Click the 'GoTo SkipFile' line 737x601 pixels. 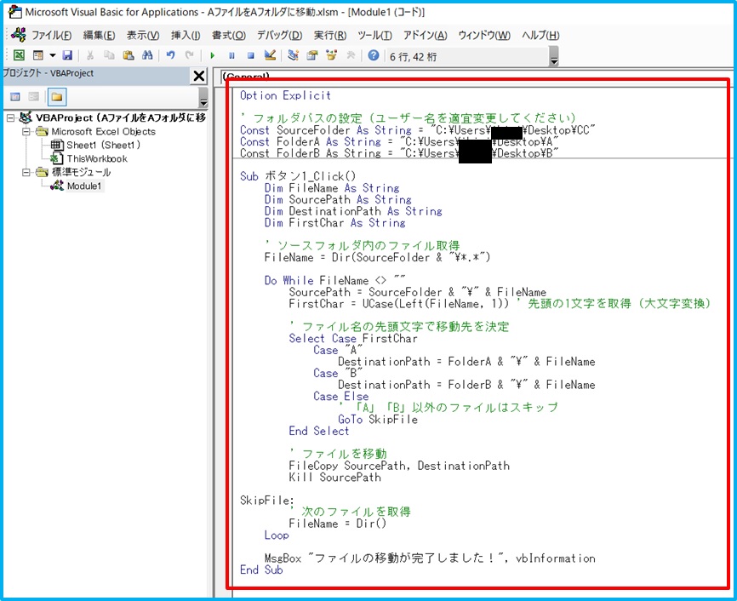(378, 419)
